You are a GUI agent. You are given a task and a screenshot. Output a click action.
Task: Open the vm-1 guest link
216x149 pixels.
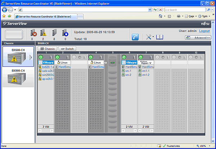pos(128,71)
